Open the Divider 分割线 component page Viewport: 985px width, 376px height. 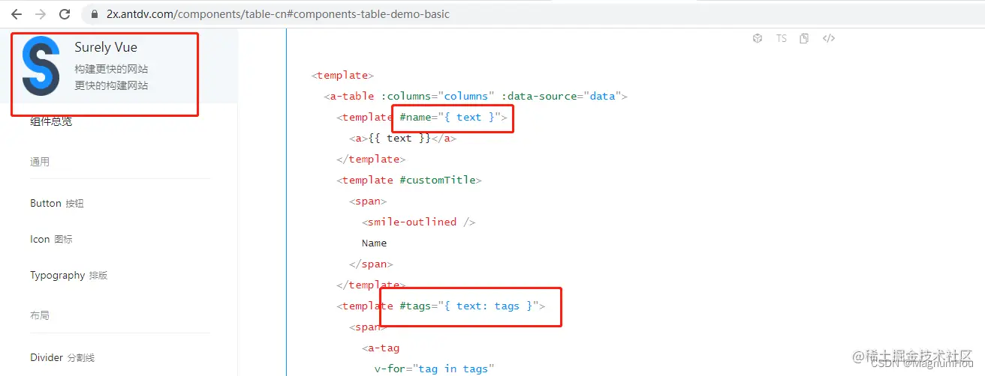tap(62, 358)
